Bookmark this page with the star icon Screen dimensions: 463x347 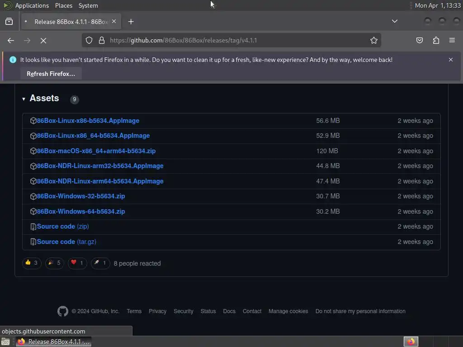coord(374,40)
